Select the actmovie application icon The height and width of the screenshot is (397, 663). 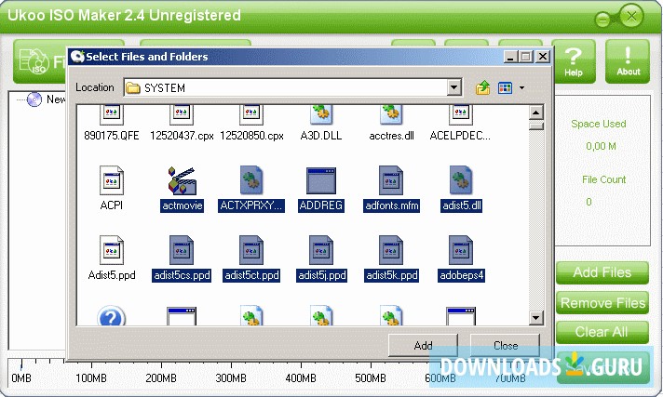tap(182, 180)
